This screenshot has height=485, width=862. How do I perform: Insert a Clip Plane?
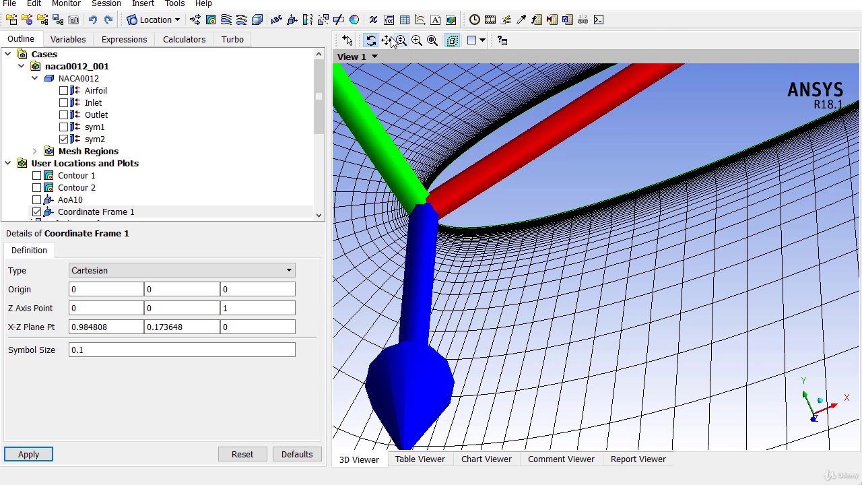pyautogui.click(x=339, y=20)
